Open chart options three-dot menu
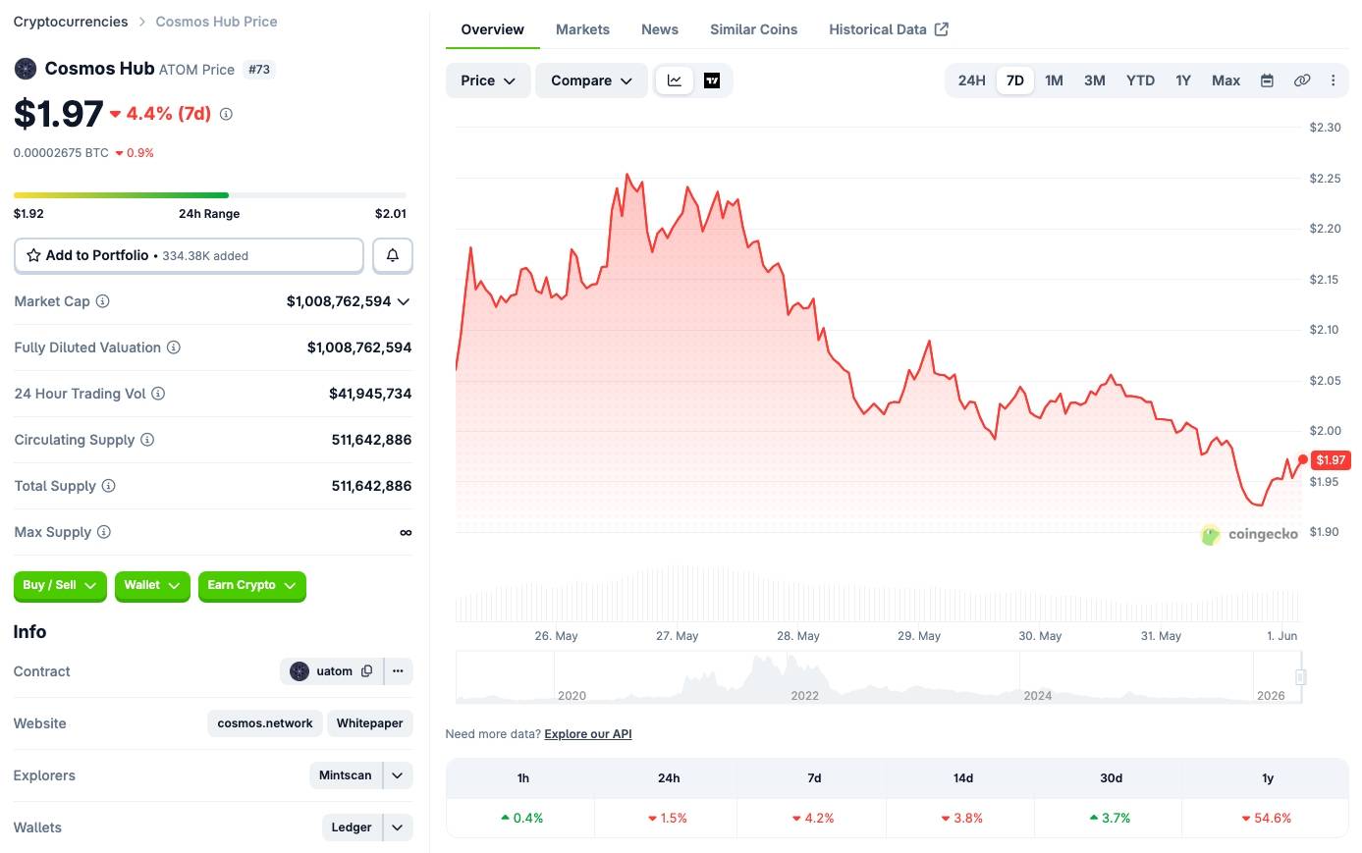 click(1333, 80)
